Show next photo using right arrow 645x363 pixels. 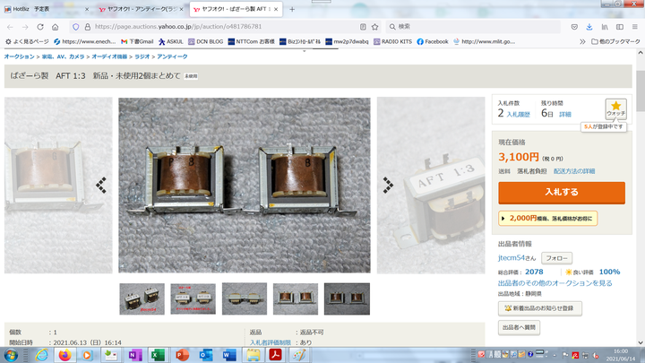389,185
